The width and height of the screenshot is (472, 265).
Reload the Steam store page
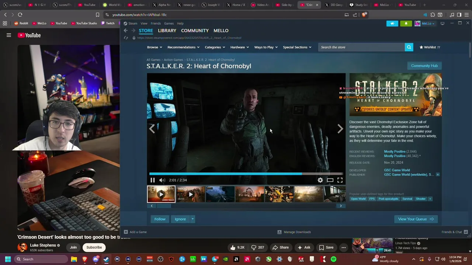(126, 38)
